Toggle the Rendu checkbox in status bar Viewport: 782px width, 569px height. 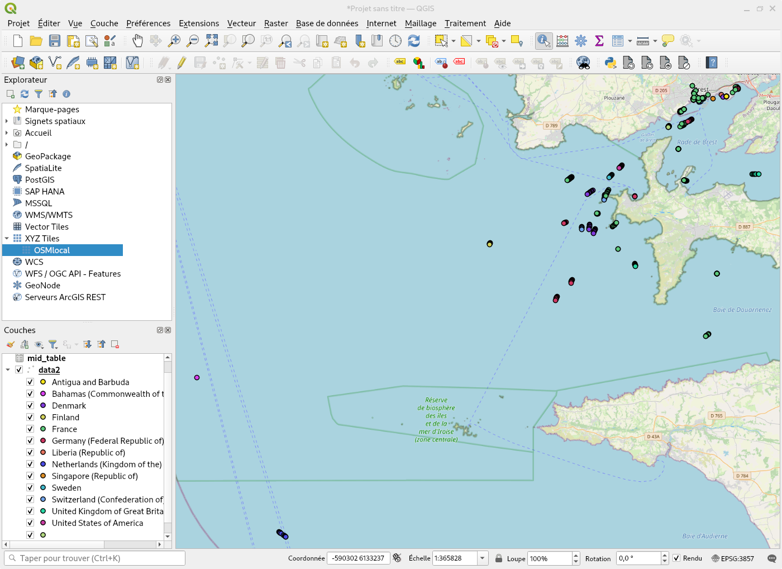click(676, 558)
